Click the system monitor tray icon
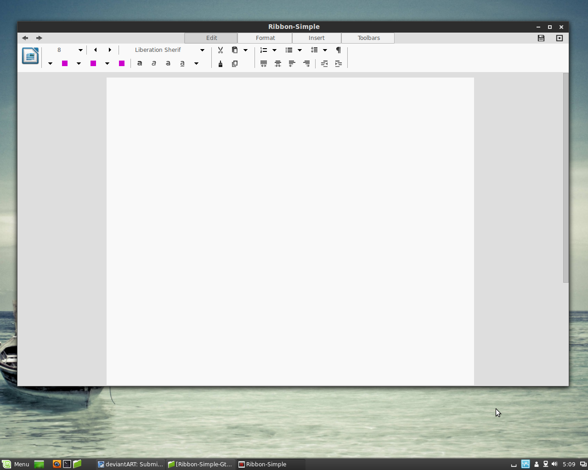This screenshot has width=588, height=470. (x=526, y=464)
